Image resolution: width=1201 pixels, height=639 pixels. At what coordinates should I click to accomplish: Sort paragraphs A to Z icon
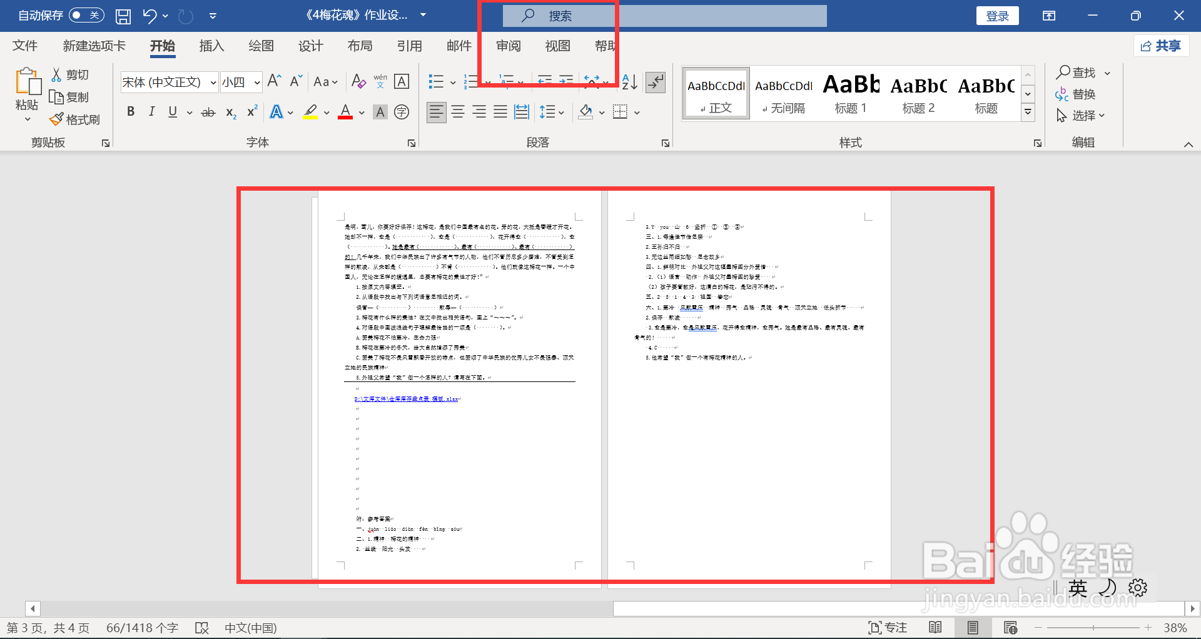[x=630, y=82]
